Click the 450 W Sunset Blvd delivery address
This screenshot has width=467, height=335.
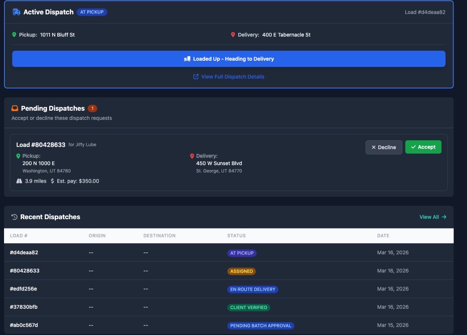coord(219,163)
